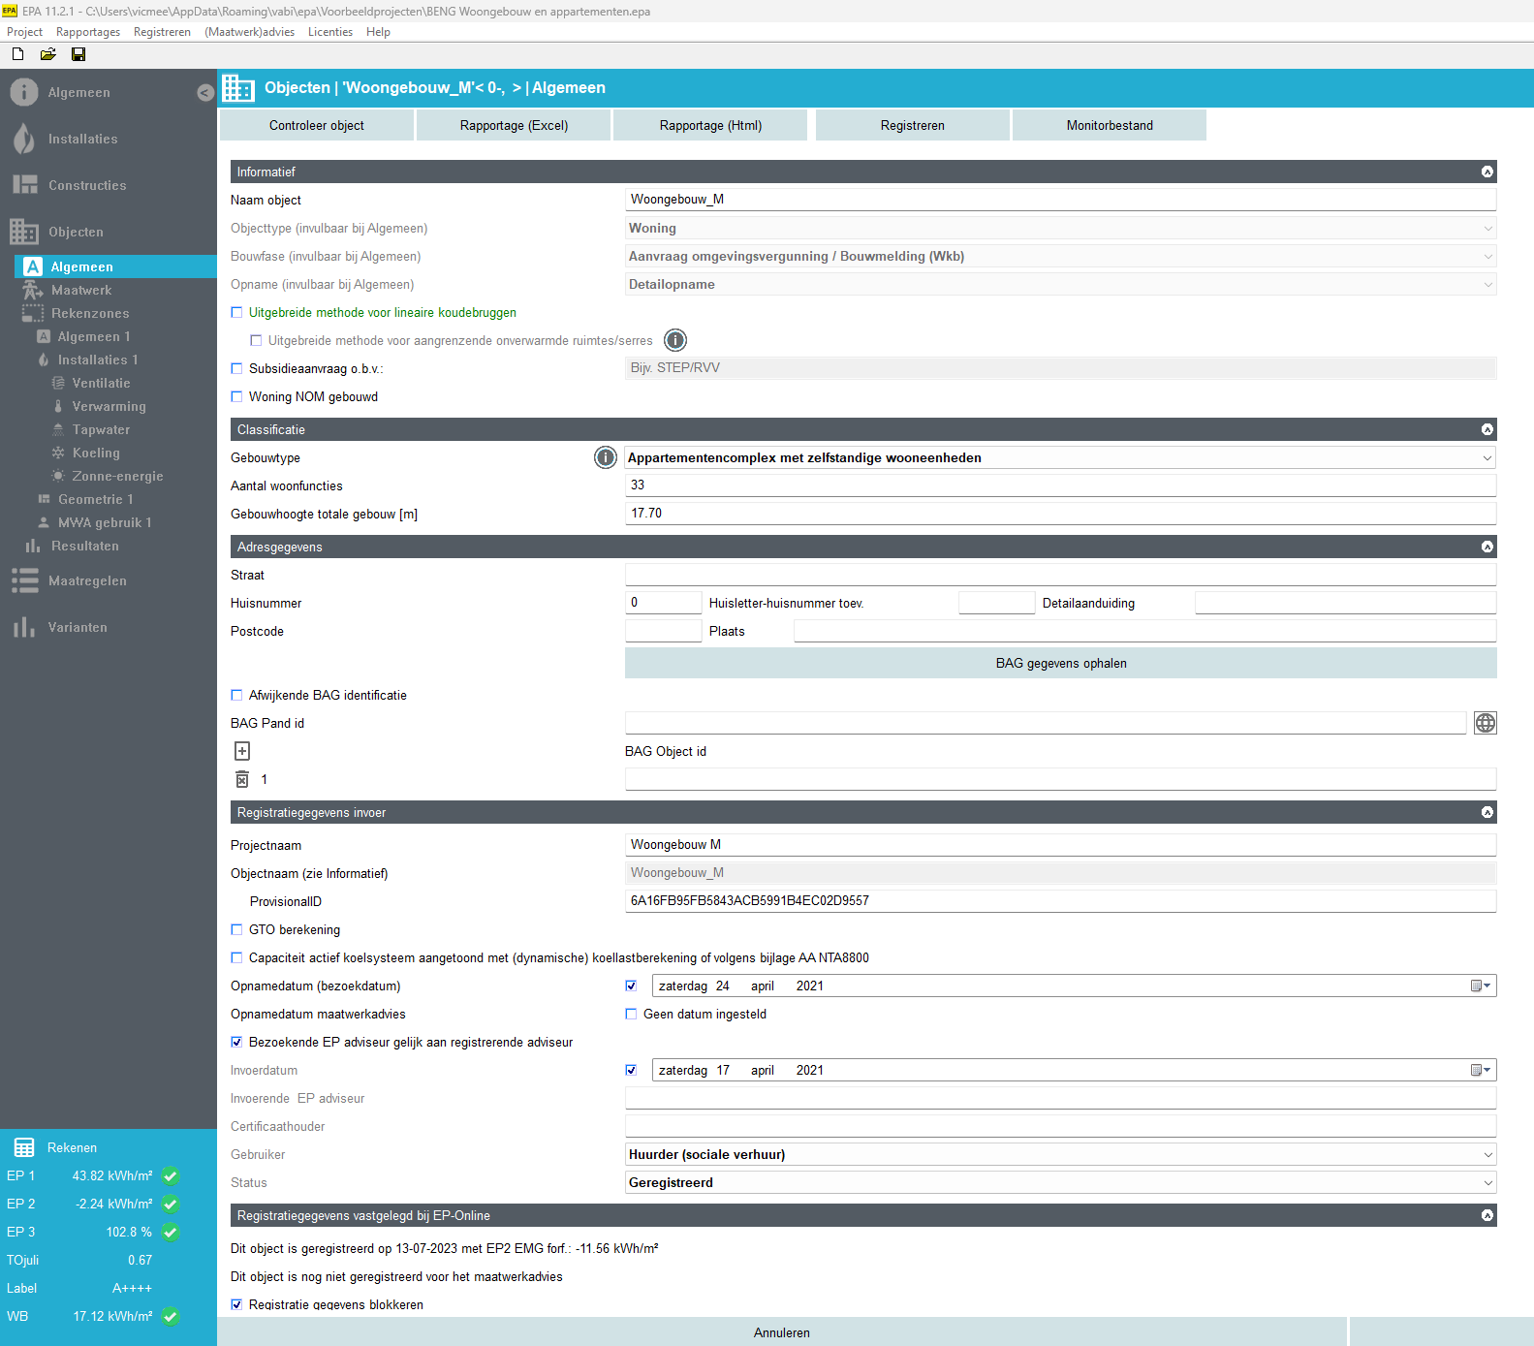Click the trash icon to delete BAG entry 1
The height and width of the screenshot is (1346, 1534).
coord(242,779)
